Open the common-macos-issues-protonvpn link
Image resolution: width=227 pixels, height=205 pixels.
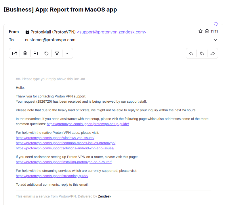(66, 143)
